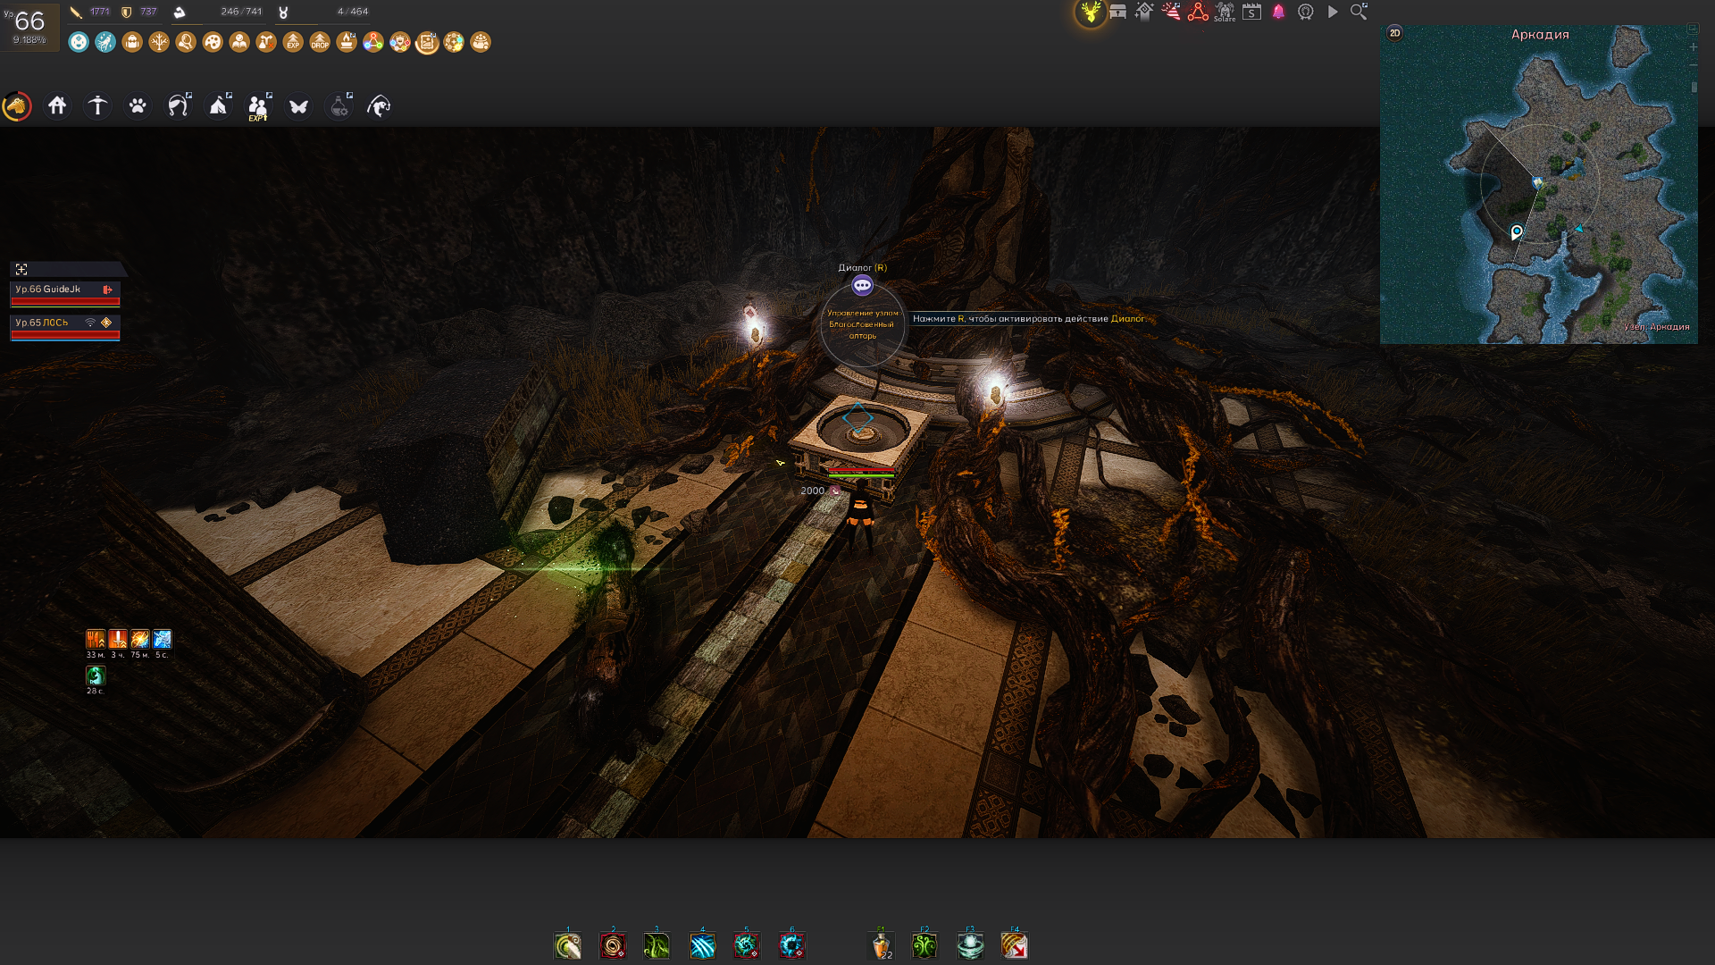Use the skill in hotbar slot 1
This screenshot has height=965, width=1715.
pyautogui.click(x=568, y=945)
